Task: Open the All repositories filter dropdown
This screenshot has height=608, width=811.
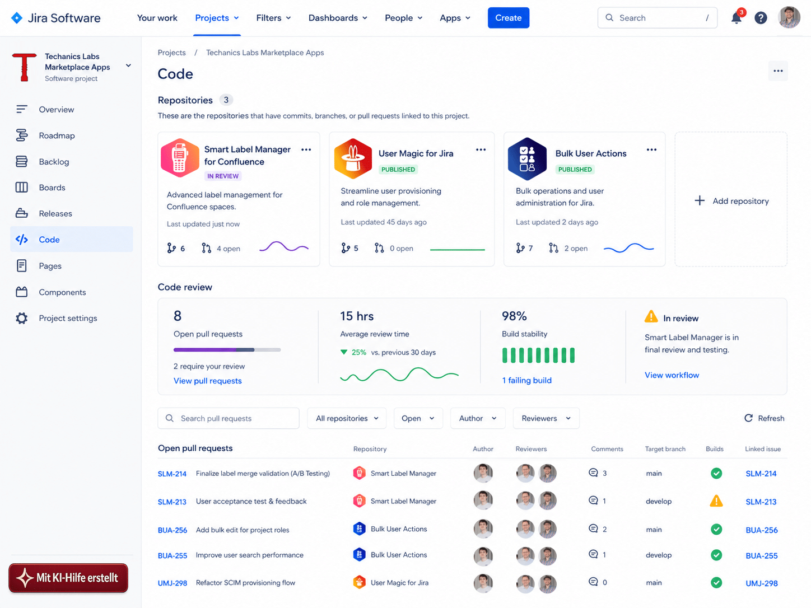Action: pos(347,418)
